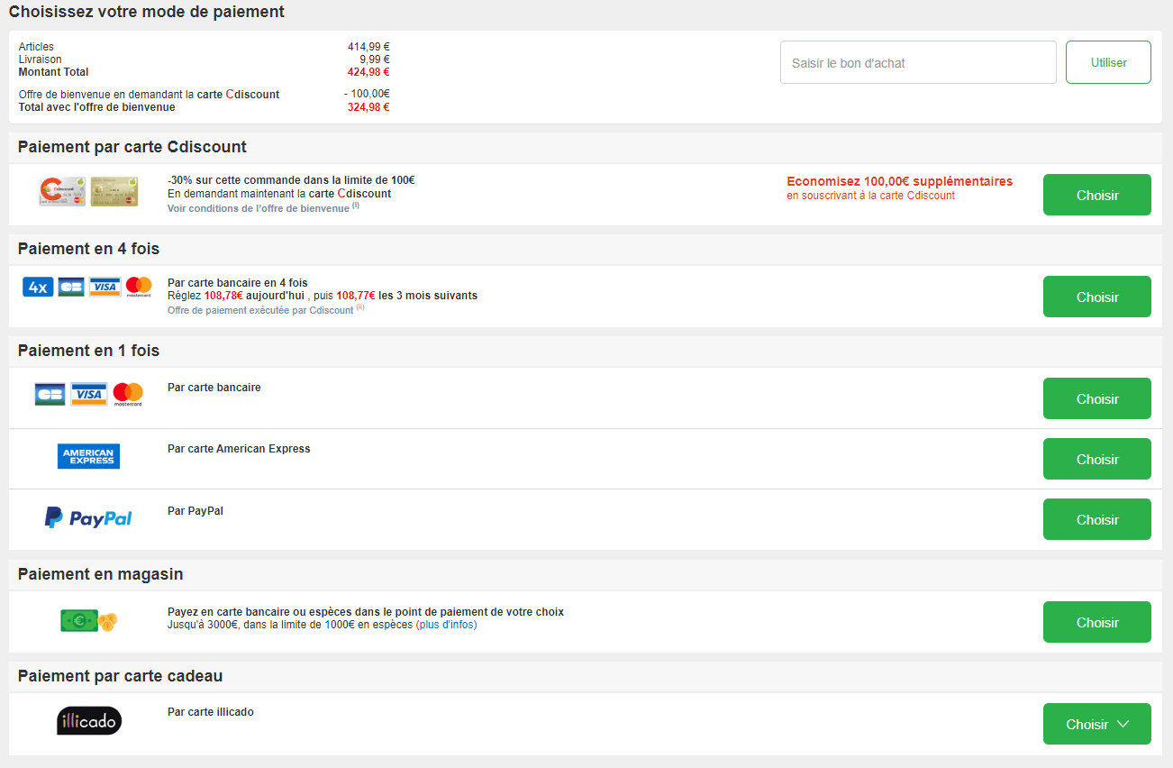
Task: Open 'Voir conditions de l'offre de bienvenue' link
Action: click(263, 207)
